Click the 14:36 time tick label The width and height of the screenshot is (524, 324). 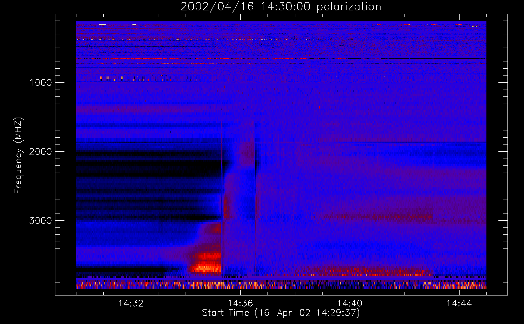[x=240, y=304]
